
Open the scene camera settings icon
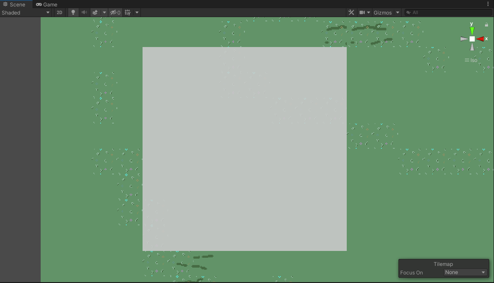[x=362, y=12]
